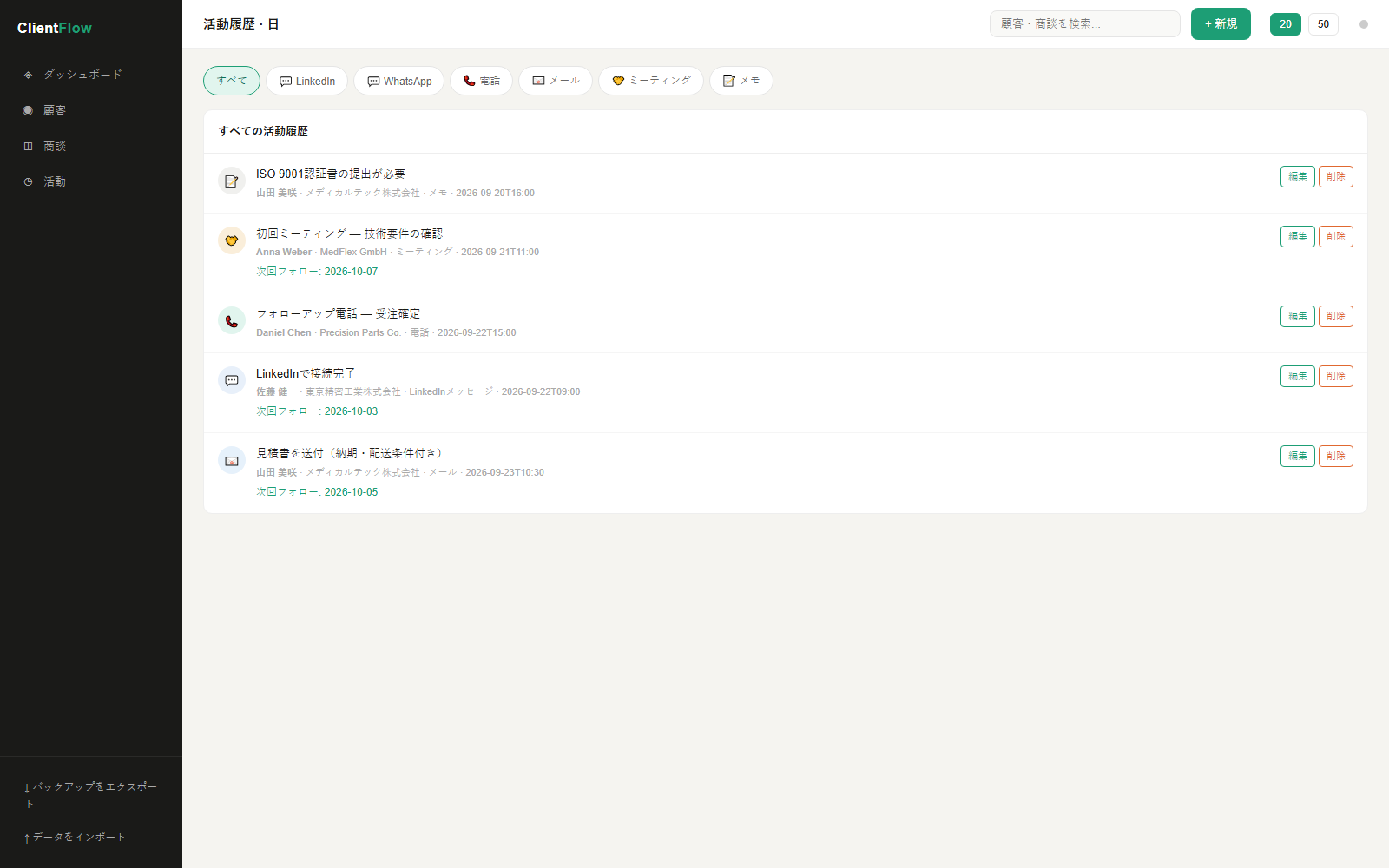The height and width of the screenshot is (868, 1389).
Task: Click the follow-up date 次回フォロー: 2026-10-05
Action: [317, 492]
